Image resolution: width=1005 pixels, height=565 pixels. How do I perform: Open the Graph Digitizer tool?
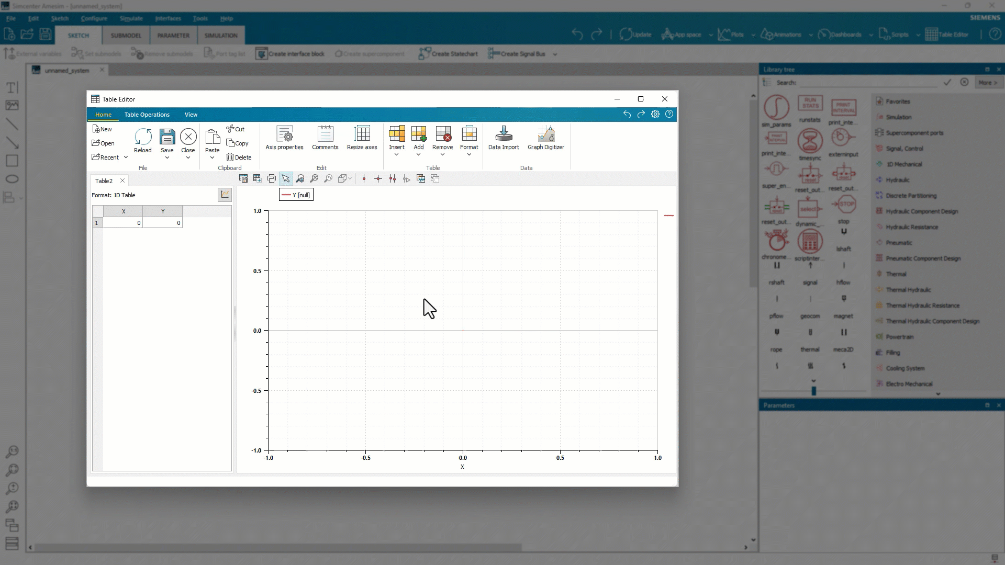click(x=545, y=138)
